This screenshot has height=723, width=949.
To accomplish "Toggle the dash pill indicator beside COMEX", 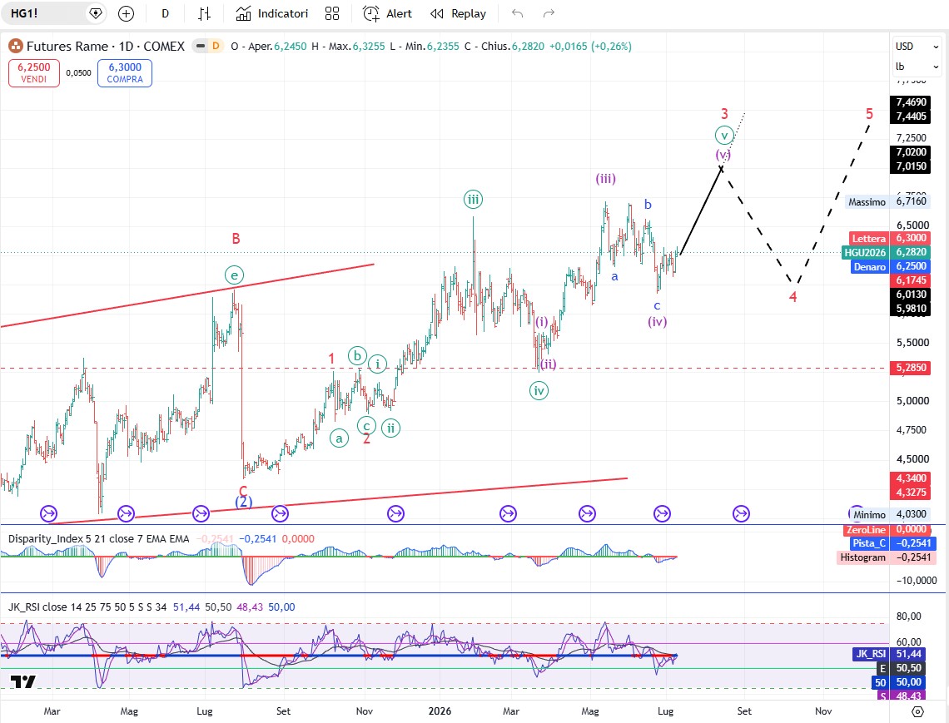I will 201,46.
